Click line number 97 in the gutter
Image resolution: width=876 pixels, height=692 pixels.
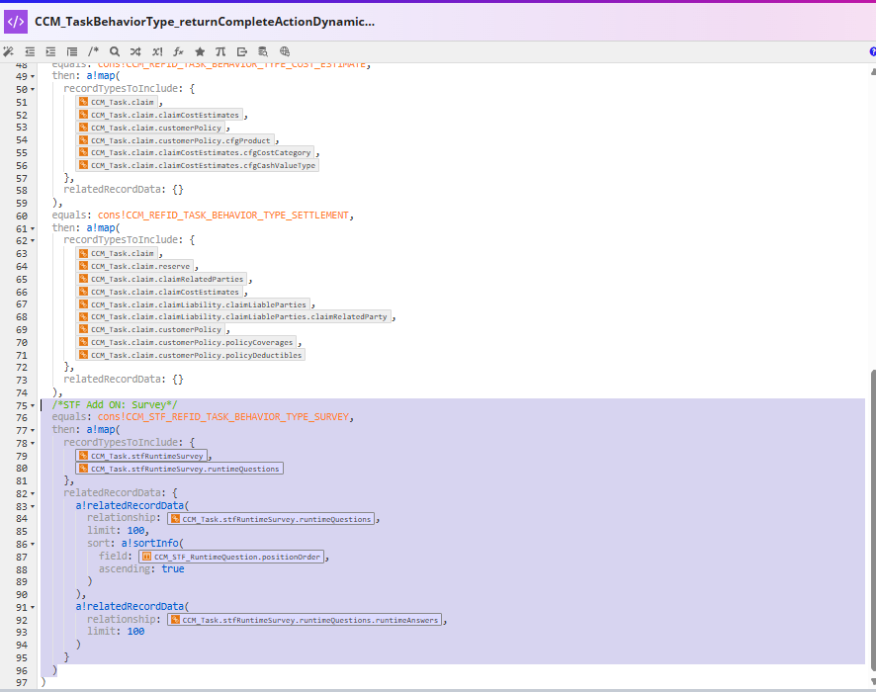pyautogui.click(x=21, y=683)
